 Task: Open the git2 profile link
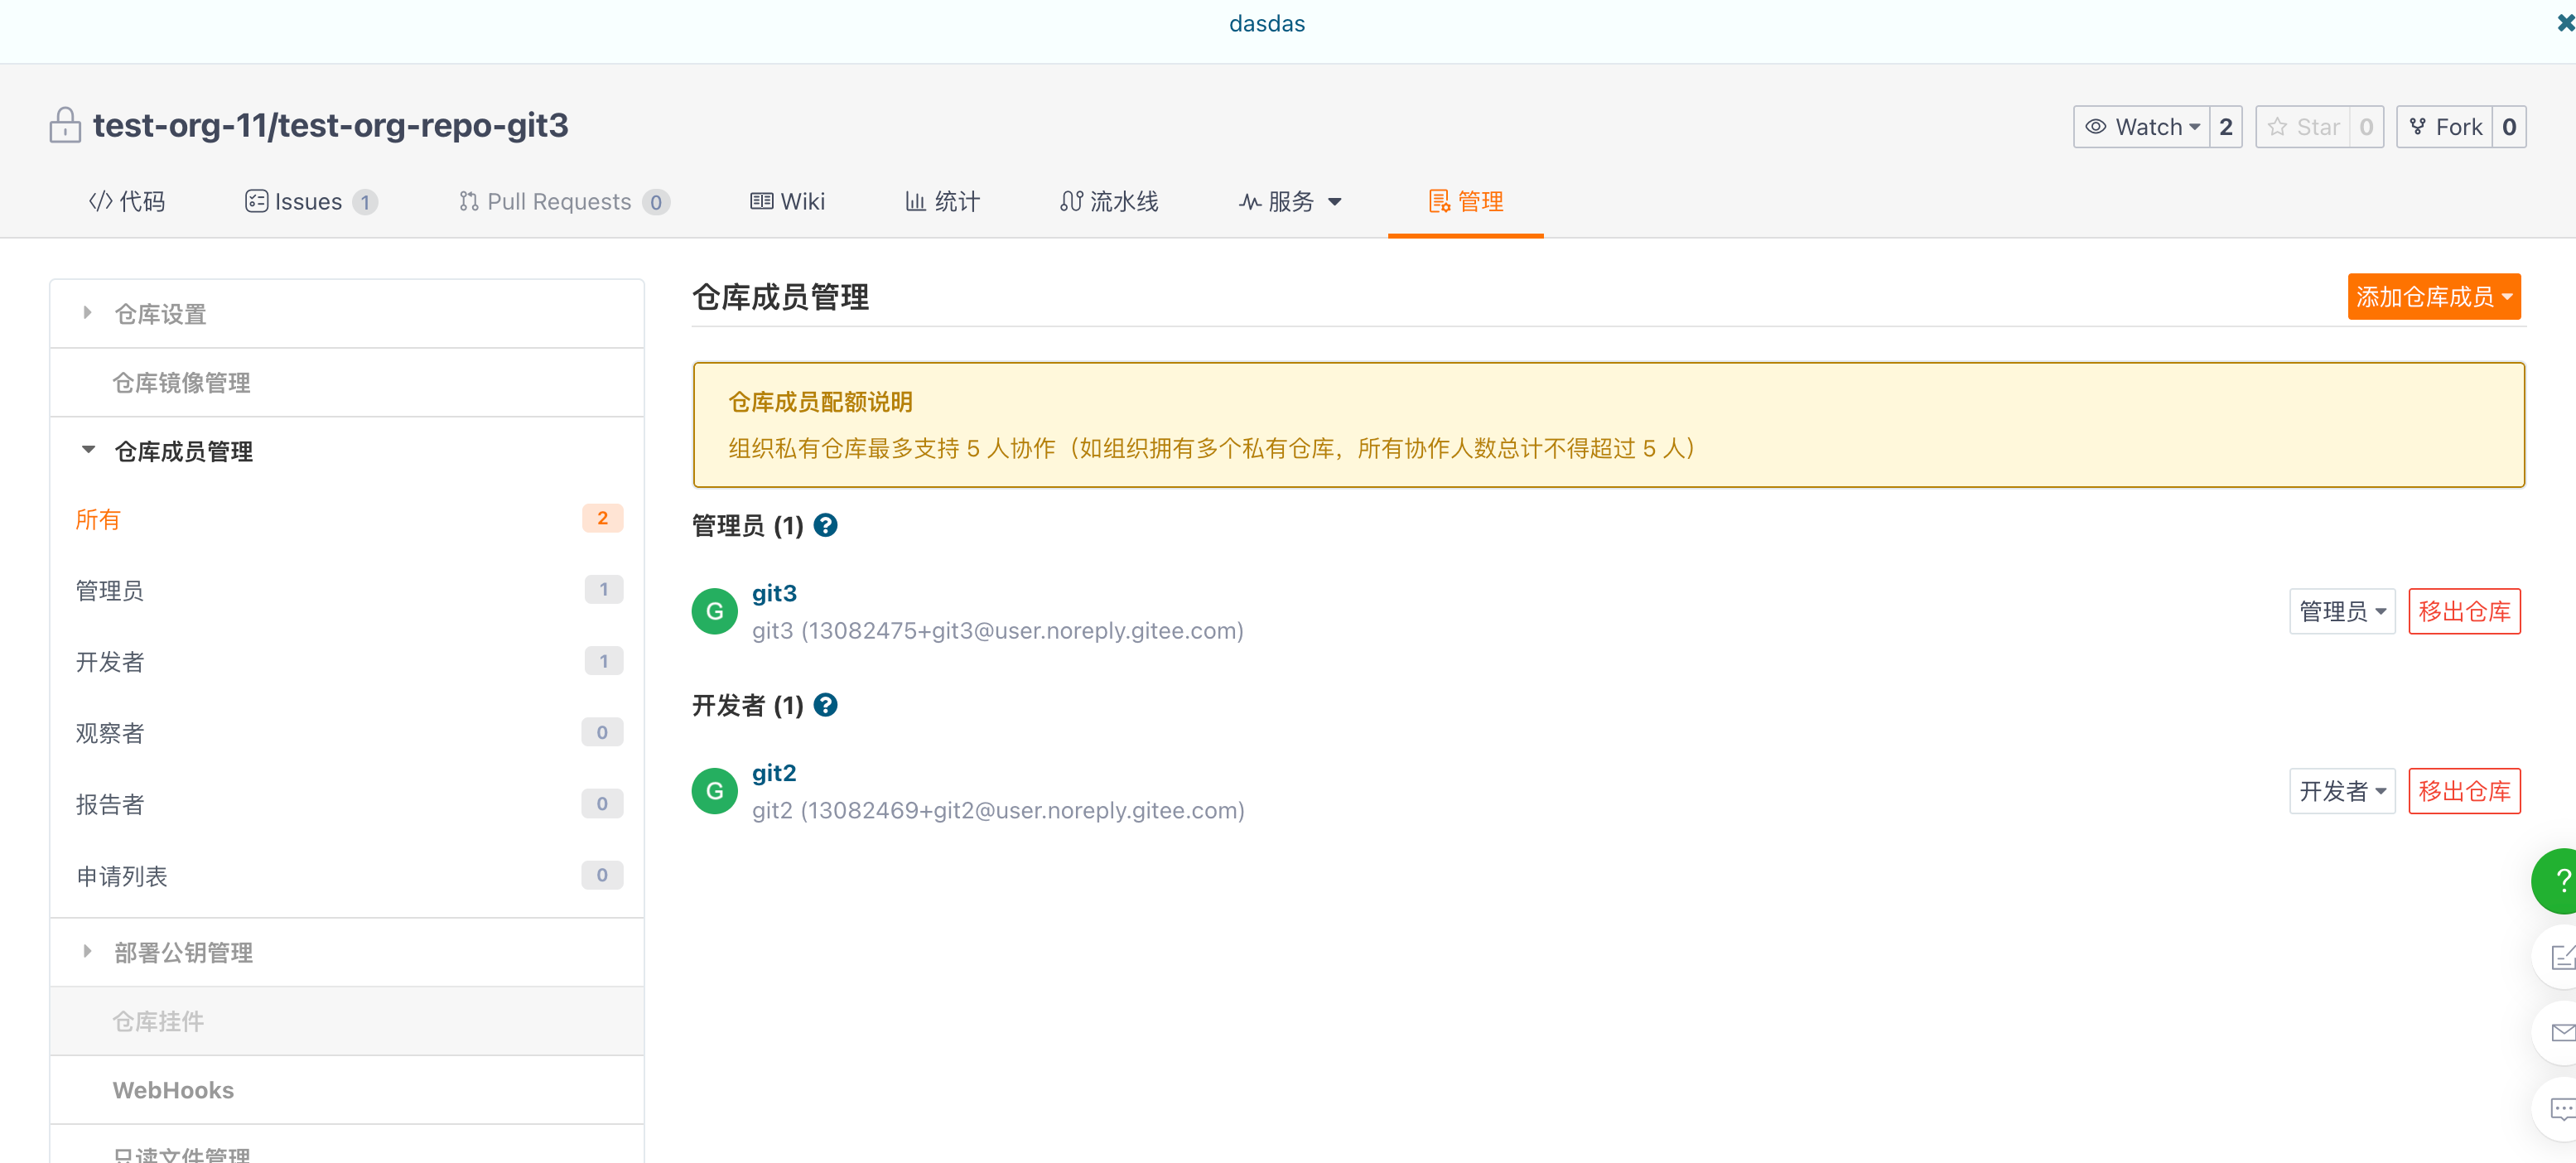coord(774,773)
